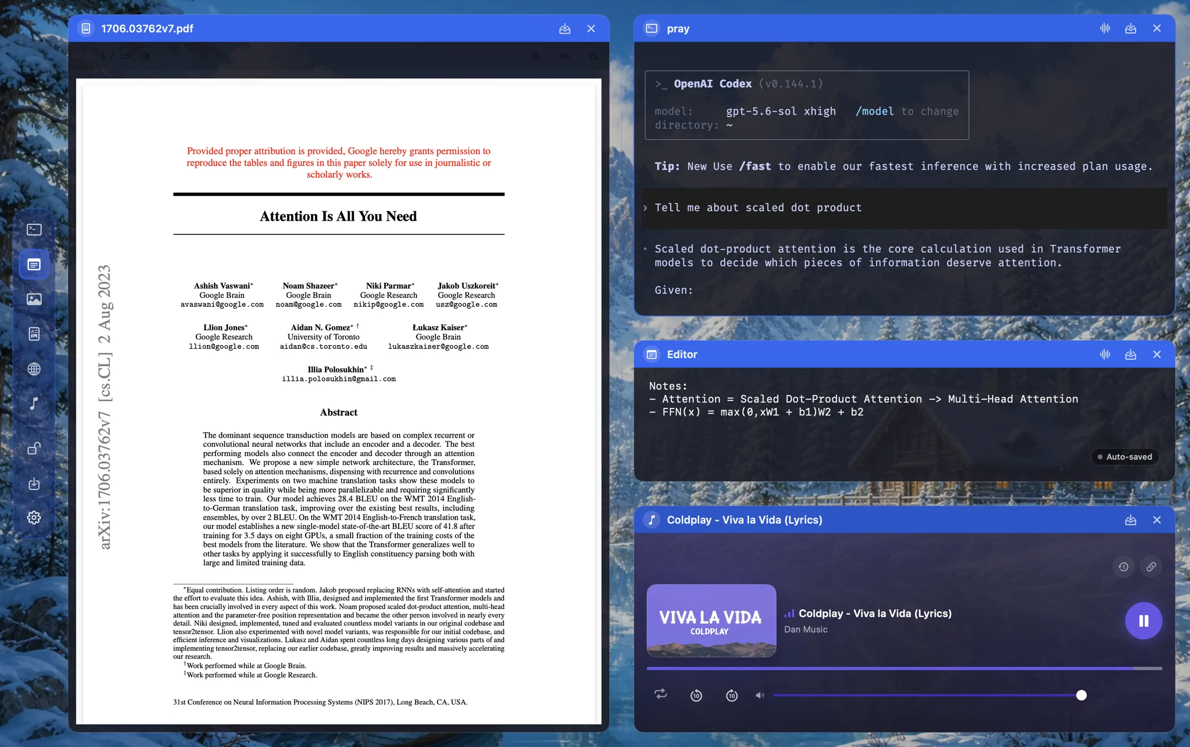Viewport: 1190px width, 747px height.
Task: Click the unlock padlock icon in sidebar
Action: (x=34, y=448)
